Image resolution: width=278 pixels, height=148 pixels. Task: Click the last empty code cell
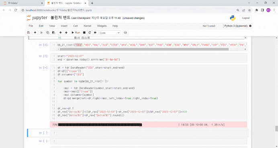[x=148, y=141]
